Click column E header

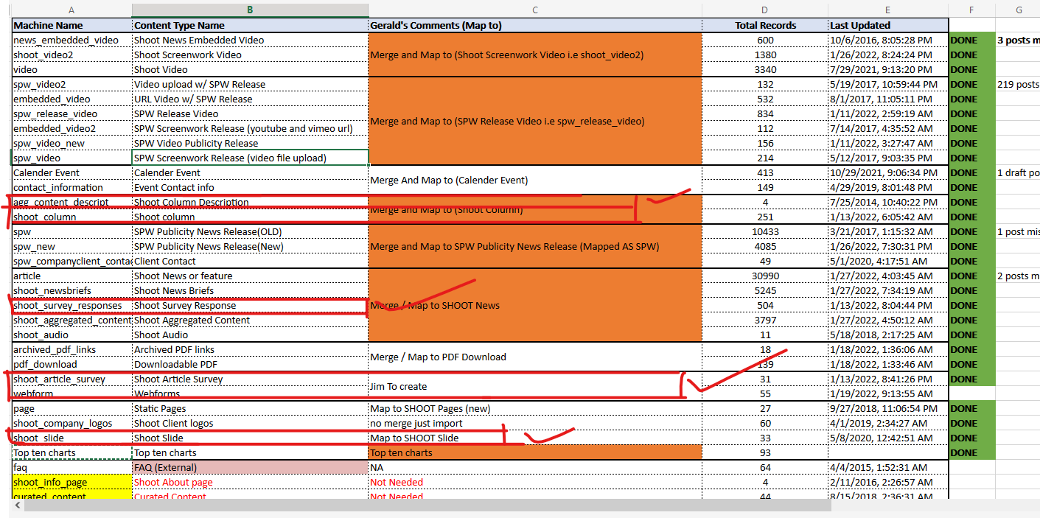887,10
